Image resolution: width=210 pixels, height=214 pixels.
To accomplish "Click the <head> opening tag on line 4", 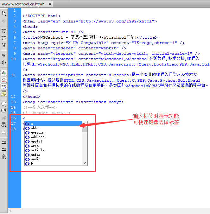I will click(x=30, y=27).
